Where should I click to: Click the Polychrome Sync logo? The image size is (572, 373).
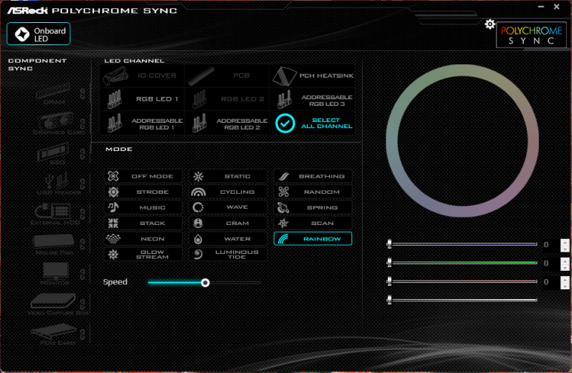click(x=531, y=35)
